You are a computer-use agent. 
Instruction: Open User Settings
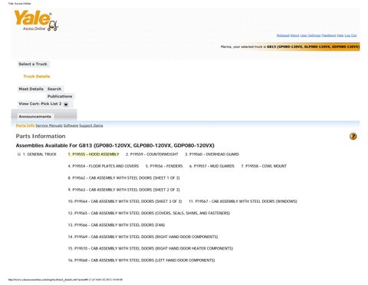310,35
